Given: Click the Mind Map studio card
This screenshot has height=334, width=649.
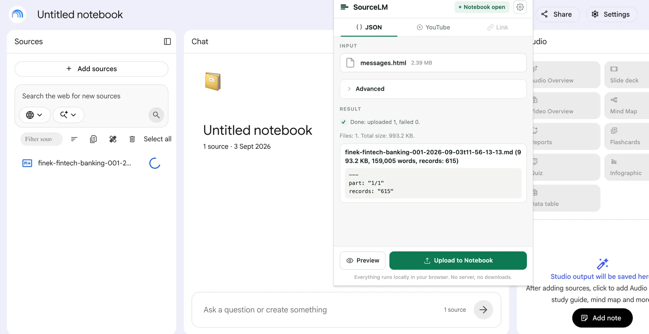Looking at the screenshot, I should tap(627, 105).
